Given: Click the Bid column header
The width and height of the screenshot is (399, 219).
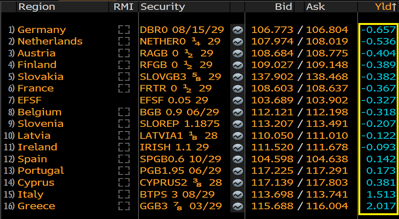Looking at the screenshot, I should pos(283,7).
